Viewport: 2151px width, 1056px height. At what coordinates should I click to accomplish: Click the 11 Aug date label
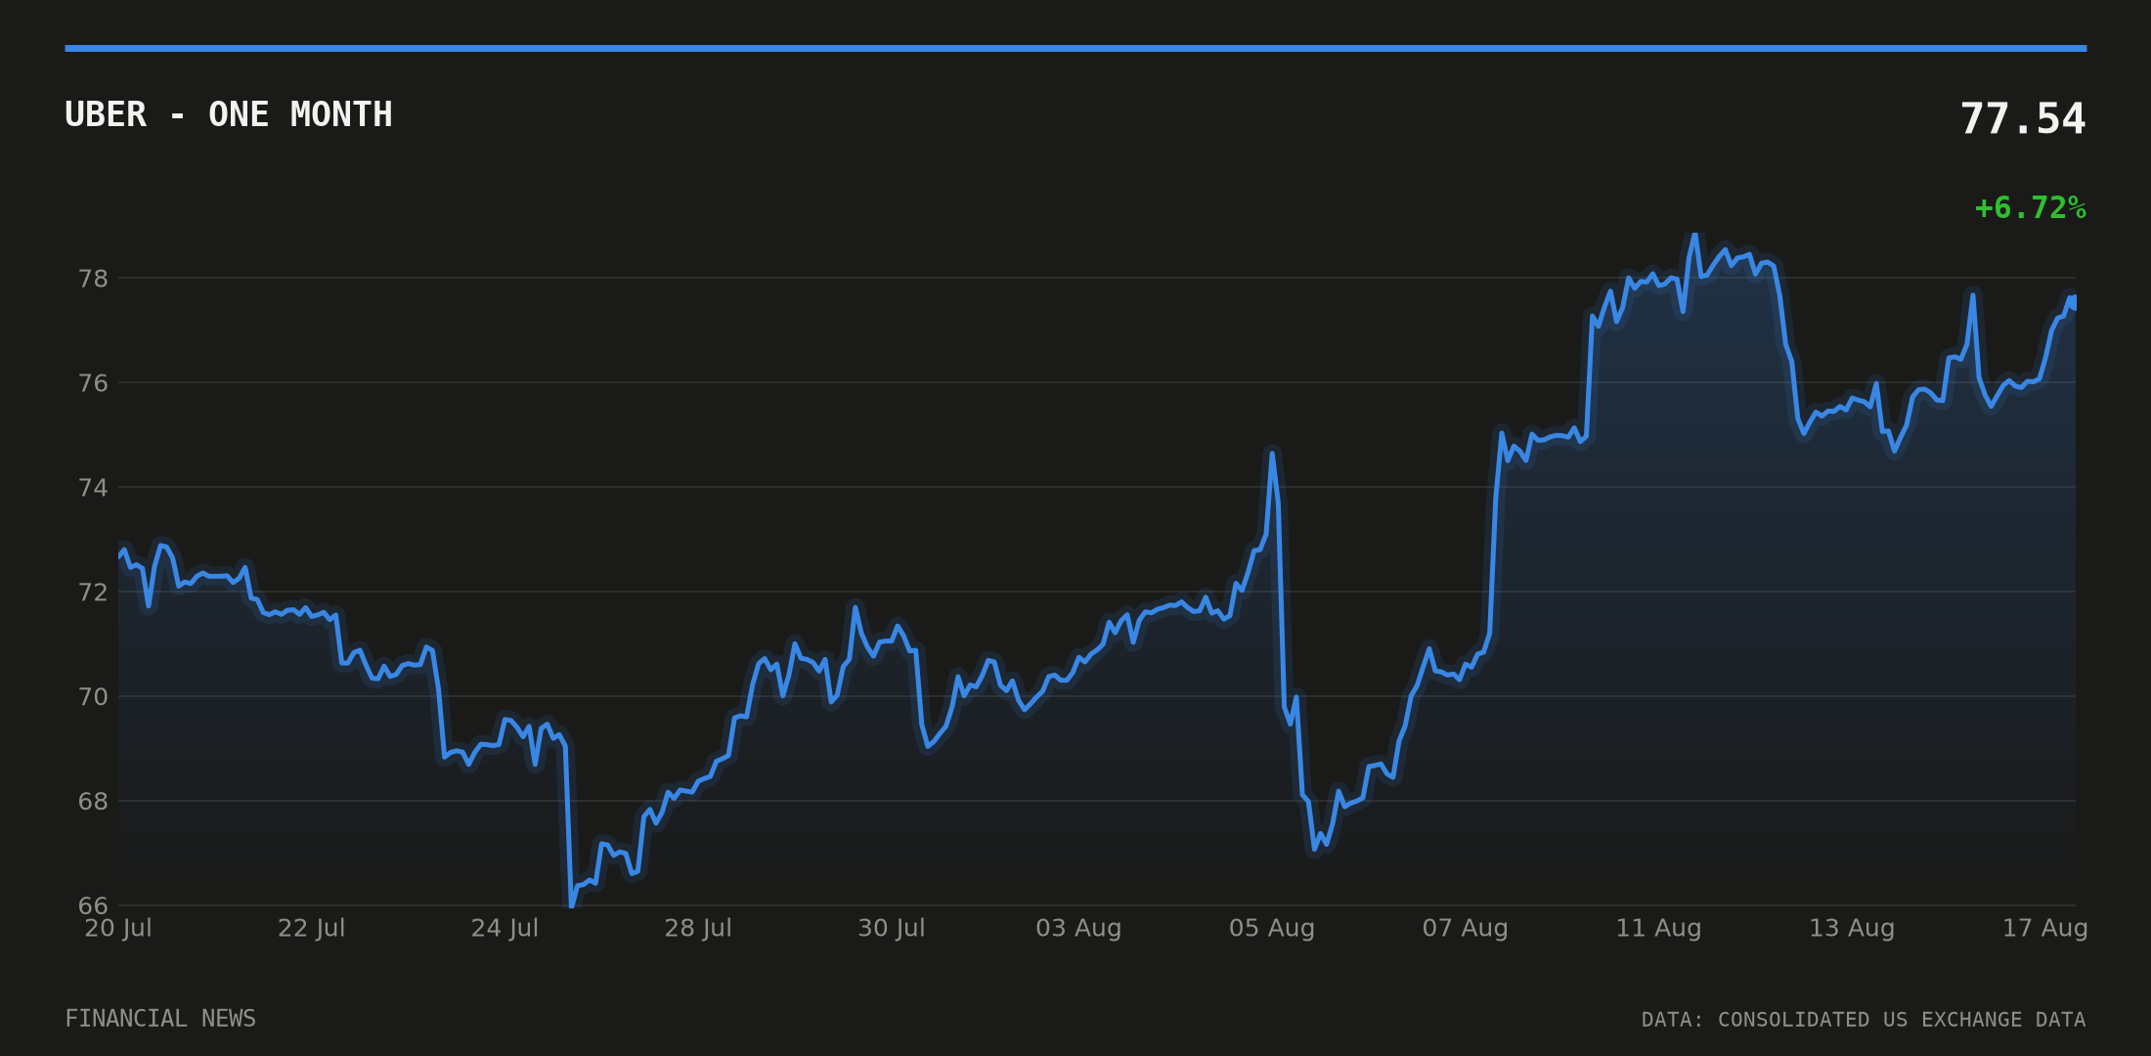[x=1658, y=928]
